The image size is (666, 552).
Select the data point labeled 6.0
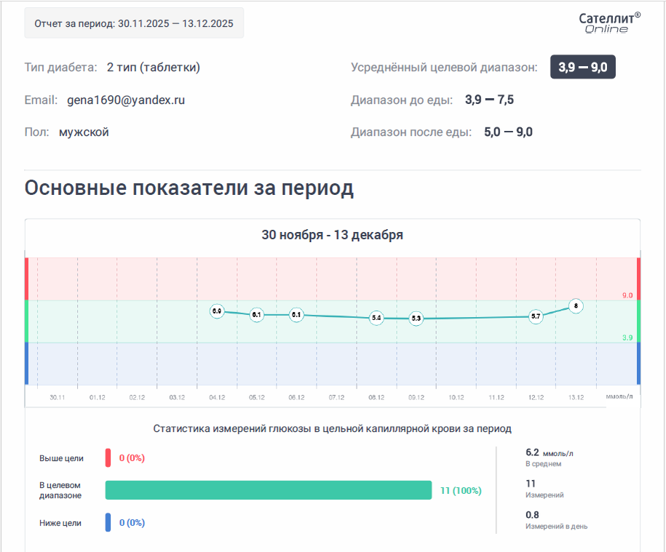218,311
